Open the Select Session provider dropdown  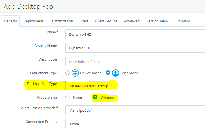(x=135, y=110)
